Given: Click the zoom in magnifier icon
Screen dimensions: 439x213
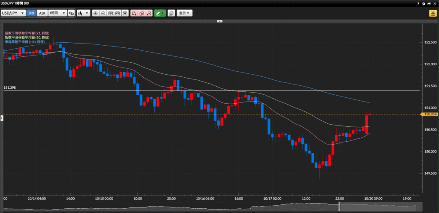Looking at the screenshot, I should point(95,13).
